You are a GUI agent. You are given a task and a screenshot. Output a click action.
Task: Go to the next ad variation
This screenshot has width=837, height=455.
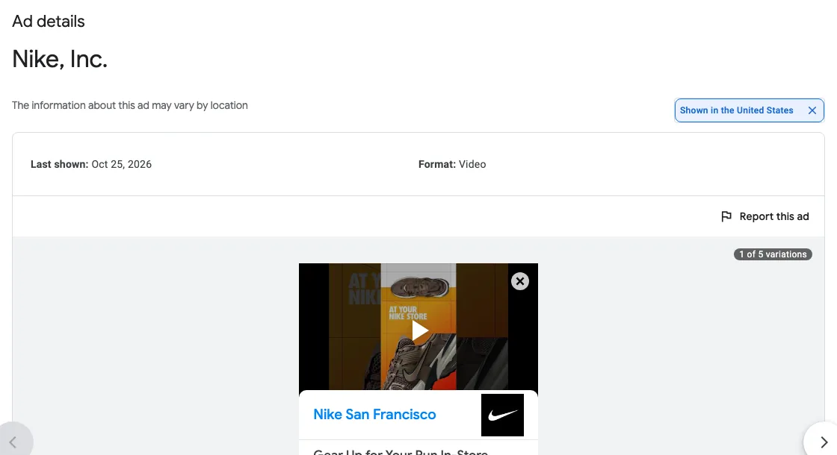pos(823,442)
